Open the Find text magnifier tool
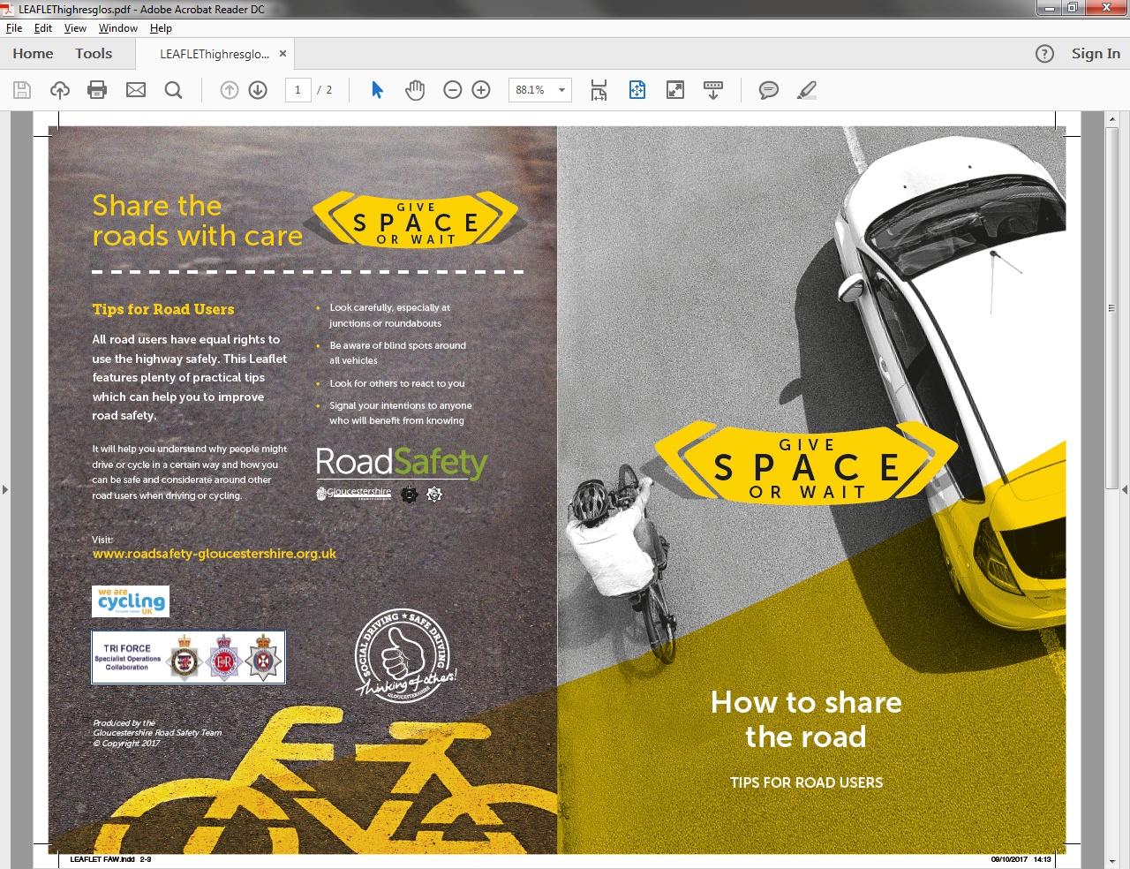The width and height of the screenshot is (1130, 869). tap(174, 90)
